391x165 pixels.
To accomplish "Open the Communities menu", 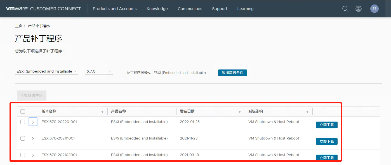I will tap(190, 9).
